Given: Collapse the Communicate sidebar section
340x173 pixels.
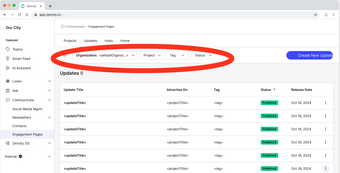Looking at the screenshot, I should (50, 100).
